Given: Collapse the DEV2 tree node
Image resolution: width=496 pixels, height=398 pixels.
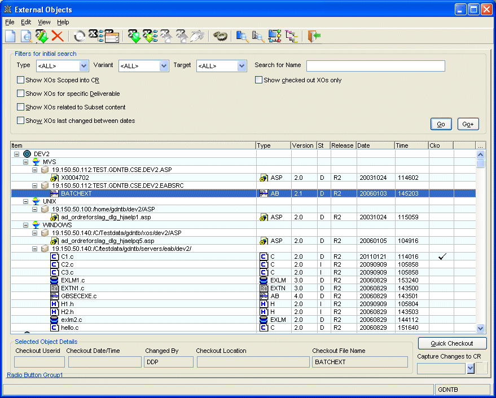Looking at the screenshot, I should point(17,154).
